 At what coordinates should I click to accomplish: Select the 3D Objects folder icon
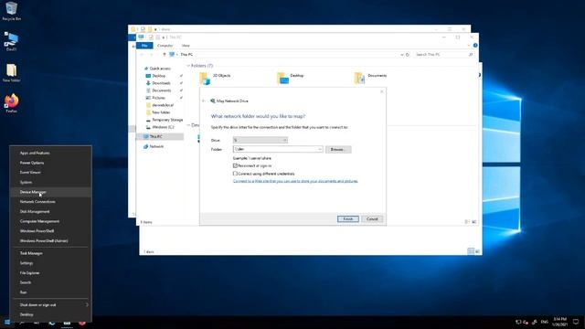point(205,78)
